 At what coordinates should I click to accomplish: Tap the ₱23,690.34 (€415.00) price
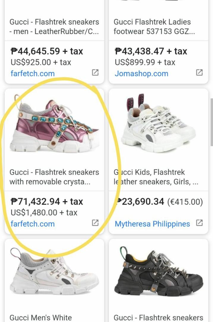point(159,202)
